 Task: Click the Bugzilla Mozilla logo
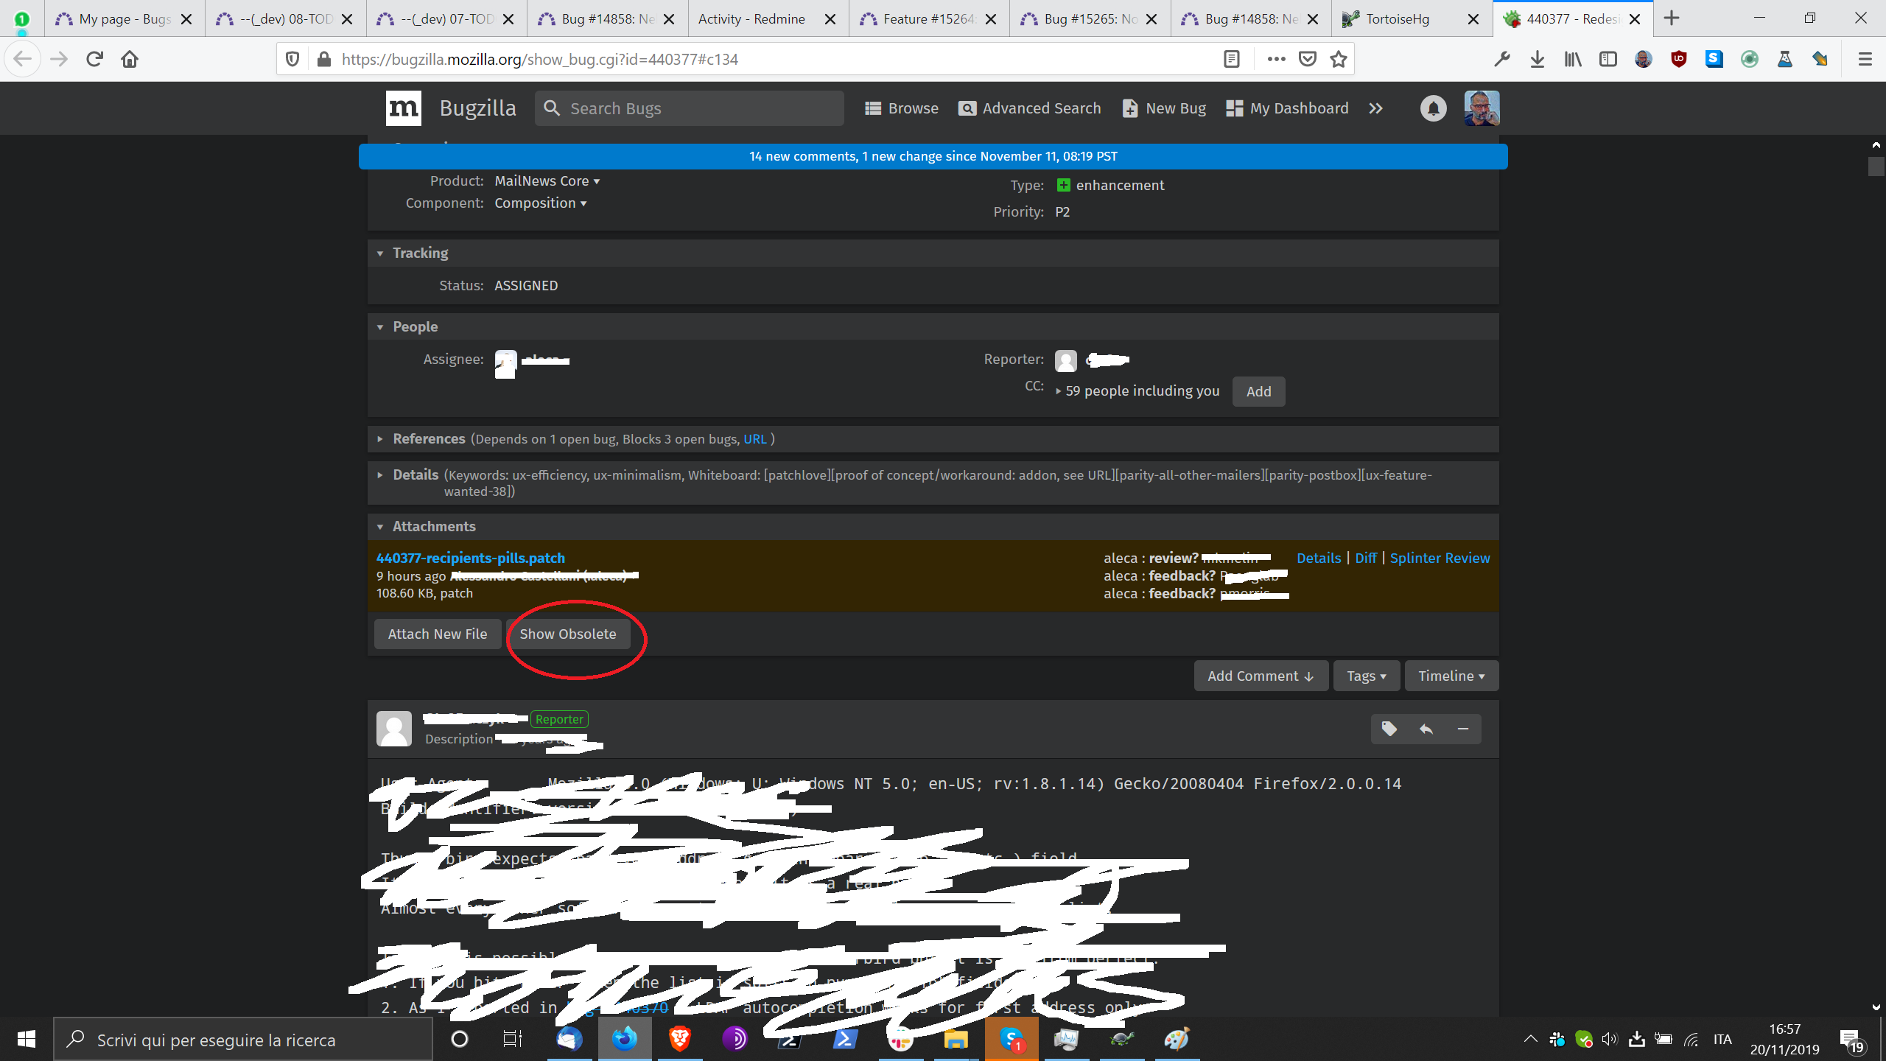click(x=403, y=108)
